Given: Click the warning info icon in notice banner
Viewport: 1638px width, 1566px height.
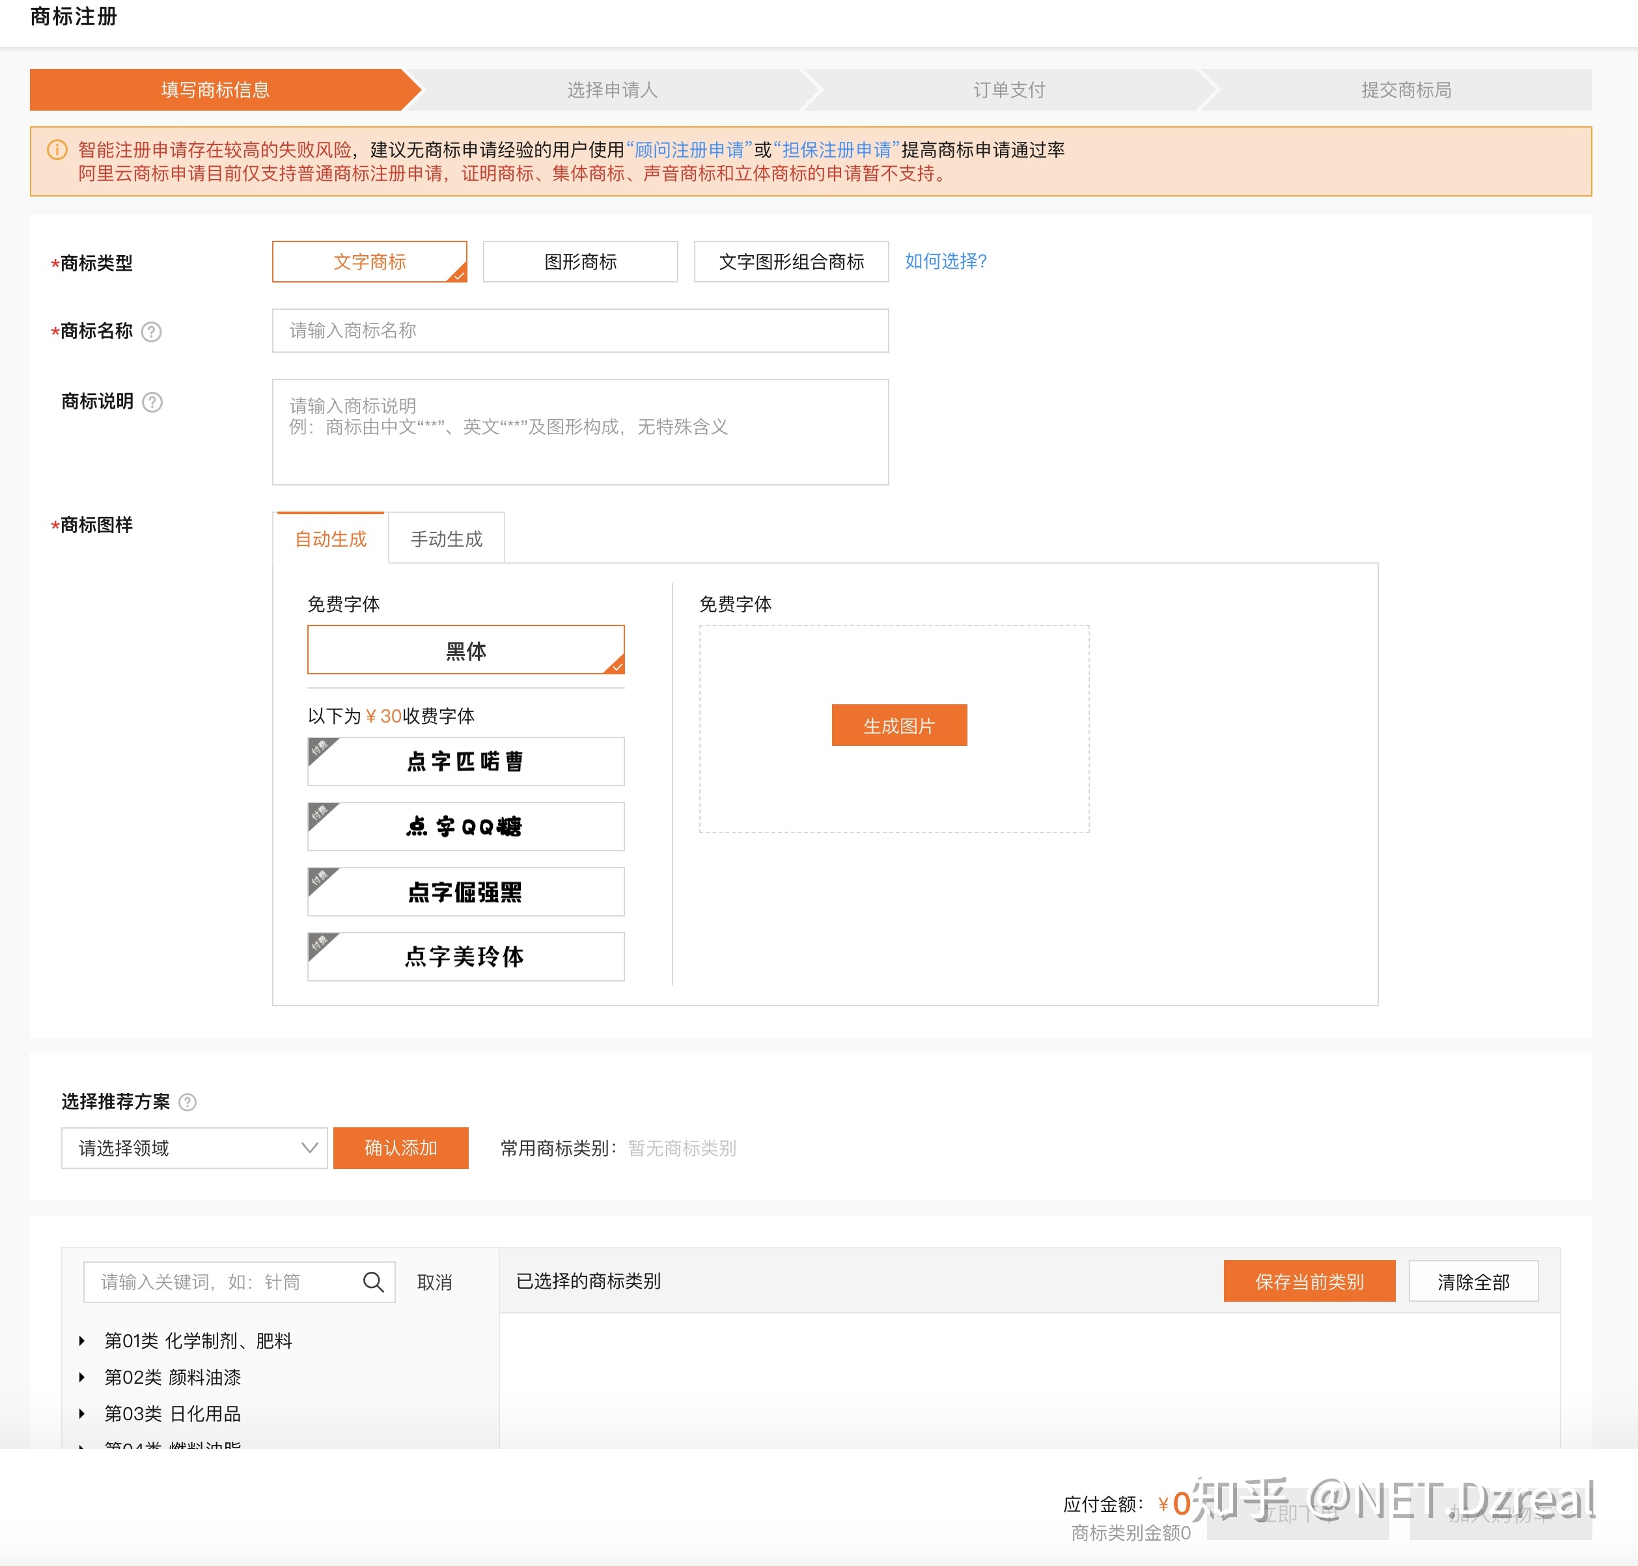Looking at the screenshot, I should click(x=57, y=150).
